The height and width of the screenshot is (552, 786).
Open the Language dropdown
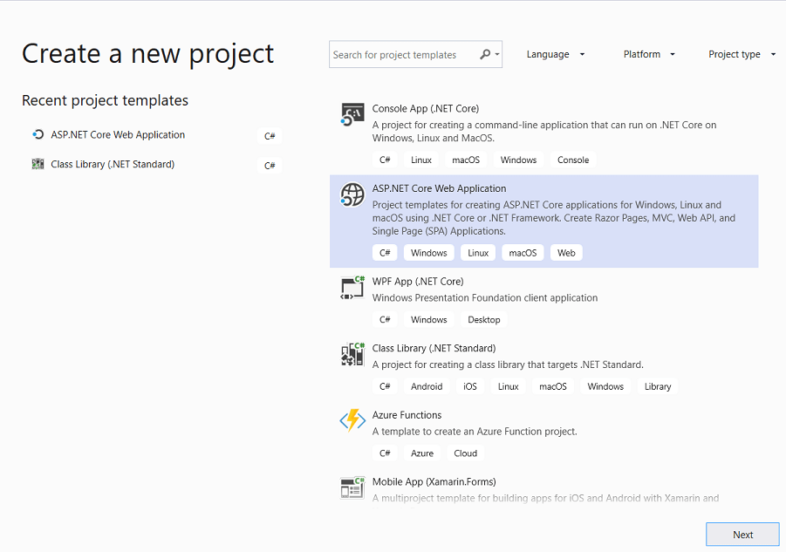click(x=555, y=54)
